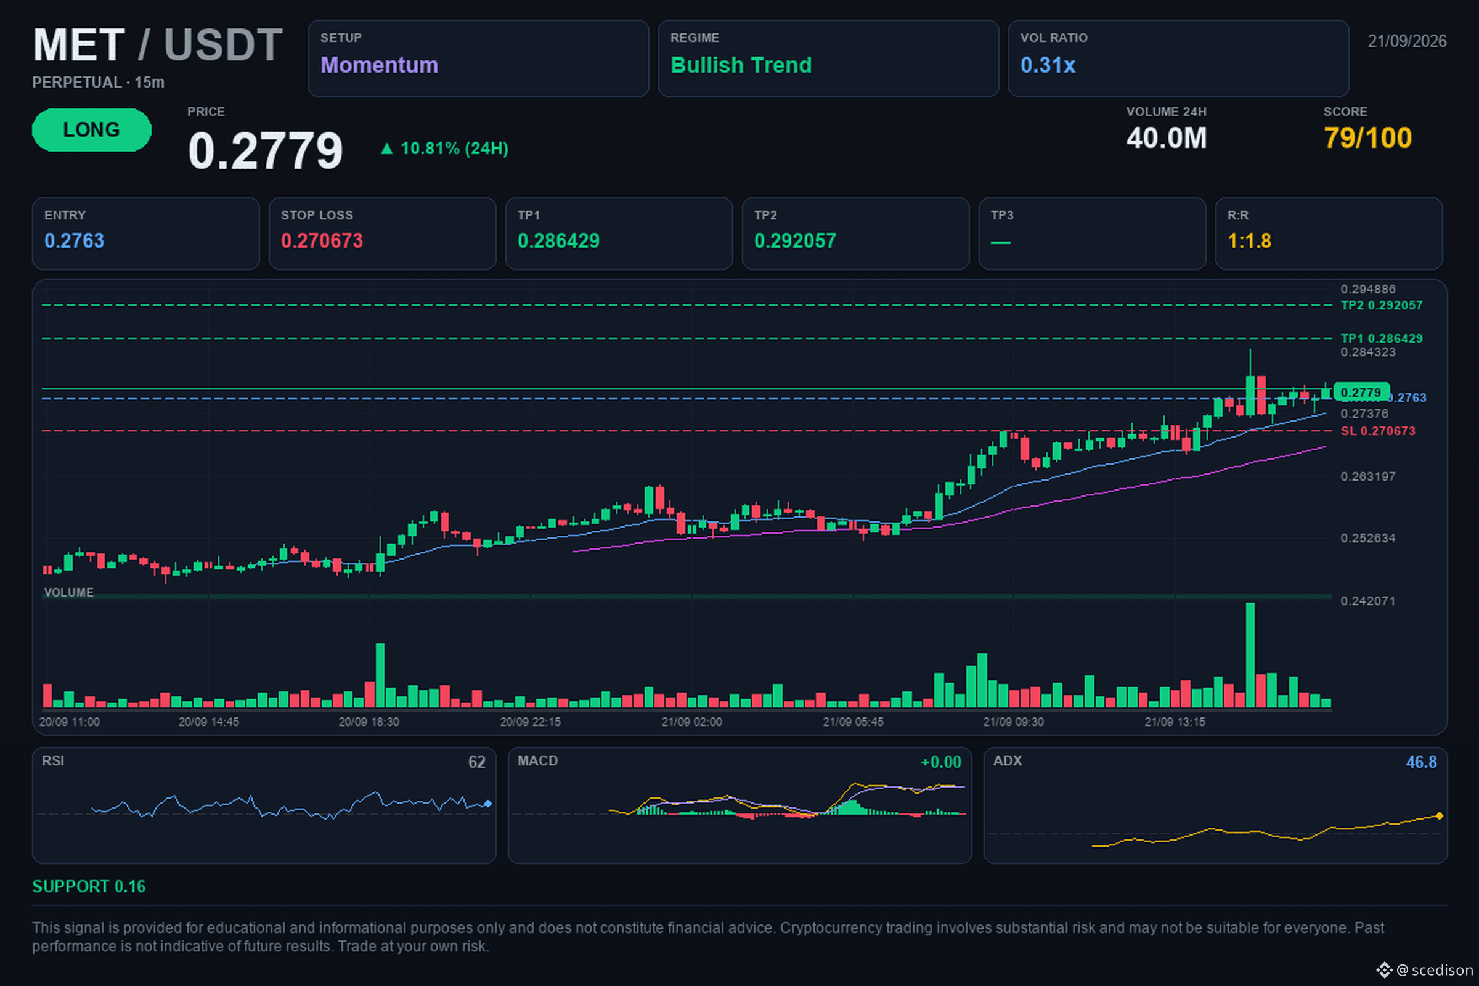1479x986 pixels.
Task: Click the TP1 0.286429 box
Action: click(x=619, y=234)
